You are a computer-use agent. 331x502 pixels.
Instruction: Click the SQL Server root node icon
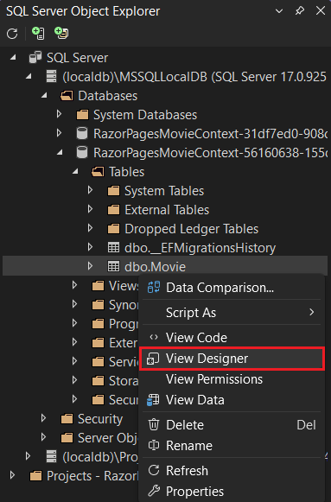point(35,58)
